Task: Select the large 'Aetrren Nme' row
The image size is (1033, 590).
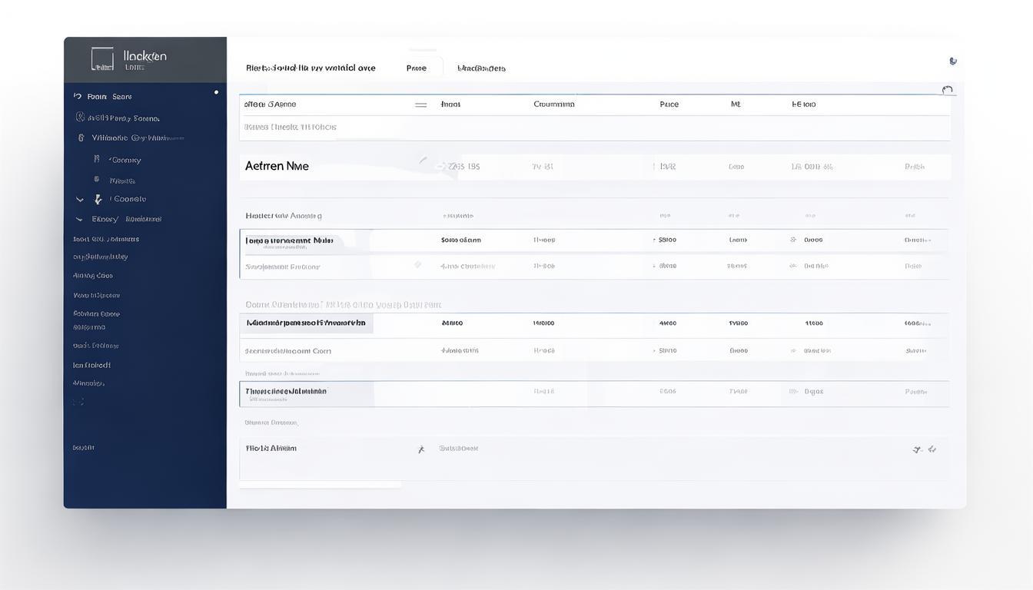Action: point(595,167)
